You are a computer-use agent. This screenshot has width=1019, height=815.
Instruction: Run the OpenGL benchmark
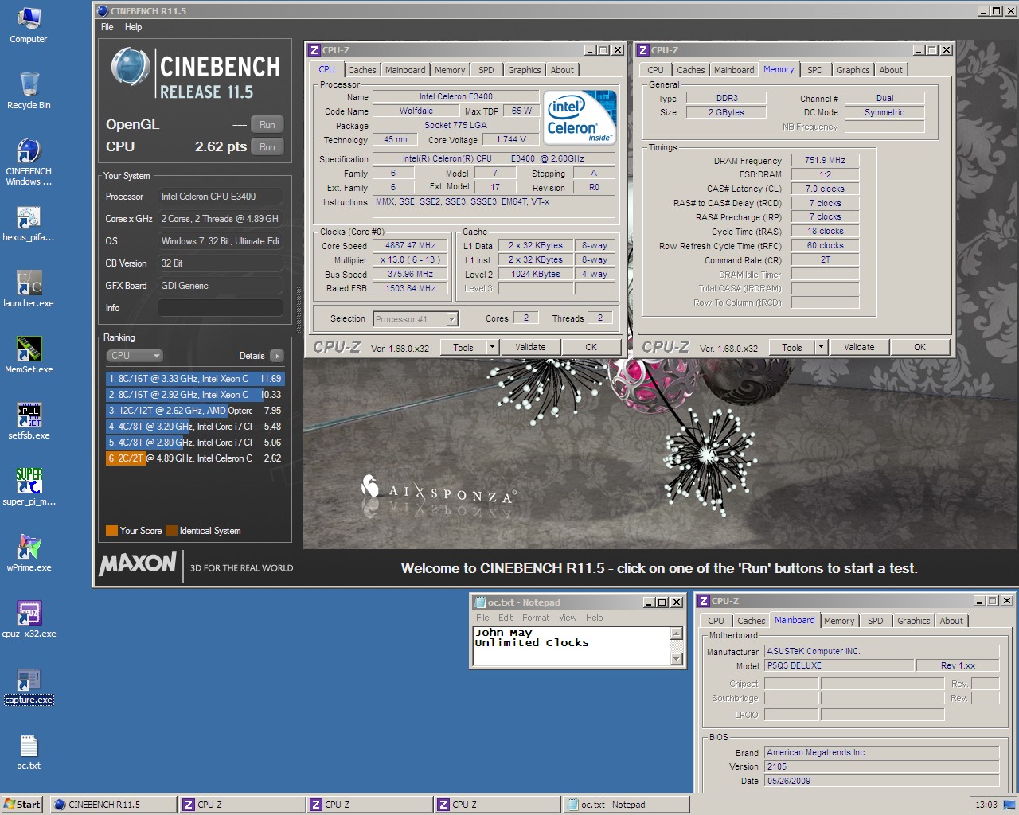point(267,125)
